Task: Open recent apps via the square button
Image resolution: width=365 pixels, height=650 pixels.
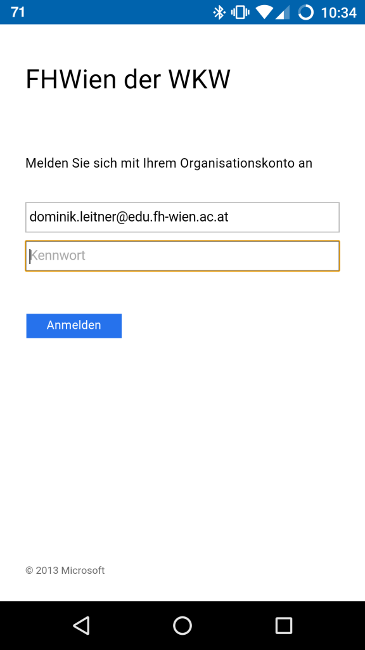Action: tap(284, 625)
